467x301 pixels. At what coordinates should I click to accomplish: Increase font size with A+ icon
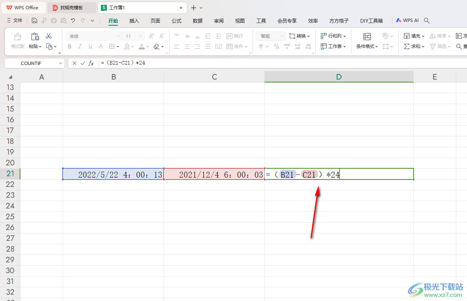(151, 36)
